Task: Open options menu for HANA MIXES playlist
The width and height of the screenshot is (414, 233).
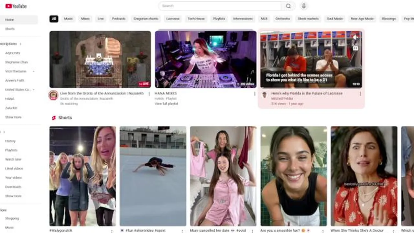Action: pos(255,94)
